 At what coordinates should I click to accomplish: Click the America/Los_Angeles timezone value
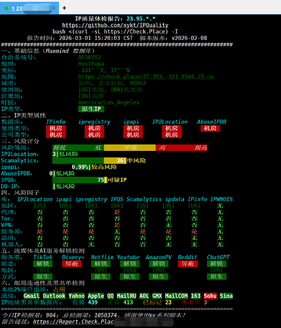(109, 102)
